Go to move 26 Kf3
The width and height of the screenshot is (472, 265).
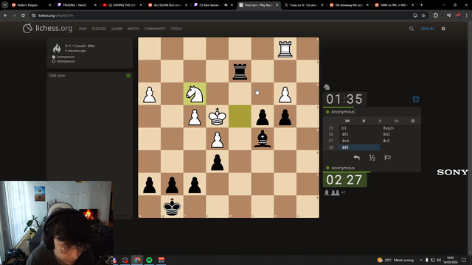click(x=360, y=134)
